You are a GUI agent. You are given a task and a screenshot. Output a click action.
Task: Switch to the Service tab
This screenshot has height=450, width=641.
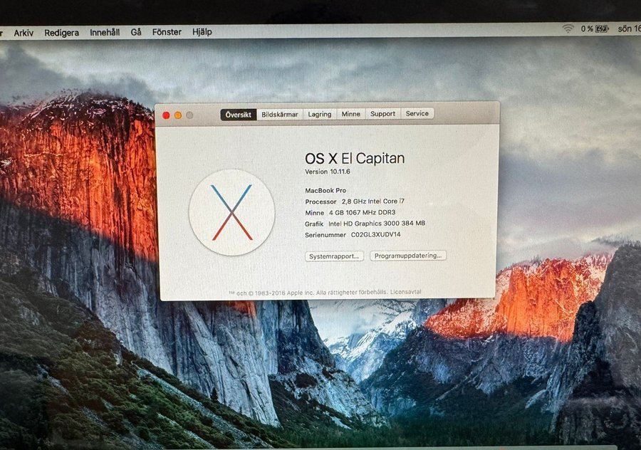click(x=417, y=114)
